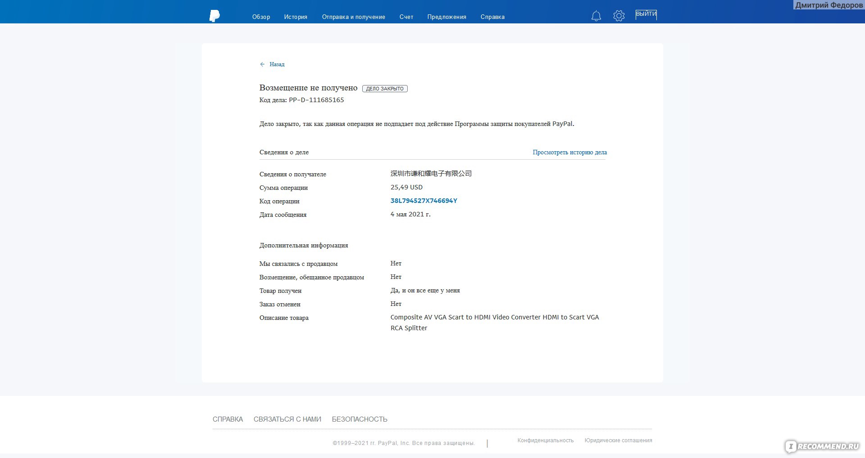Click the Мы связались с продавцом label
Image resolution: width=865 pixels, height=458 pixels.
pos(298,264)
